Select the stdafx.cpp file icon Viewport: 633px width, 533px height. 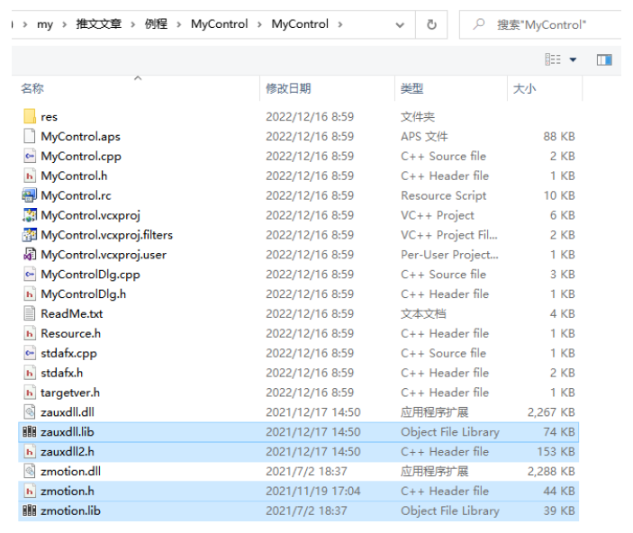(x=30, y=353)
